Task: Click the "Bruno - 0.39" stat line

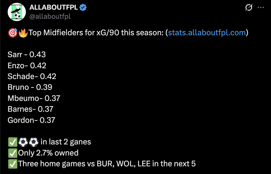Action: pyautogui.click(x=30, y=87)
